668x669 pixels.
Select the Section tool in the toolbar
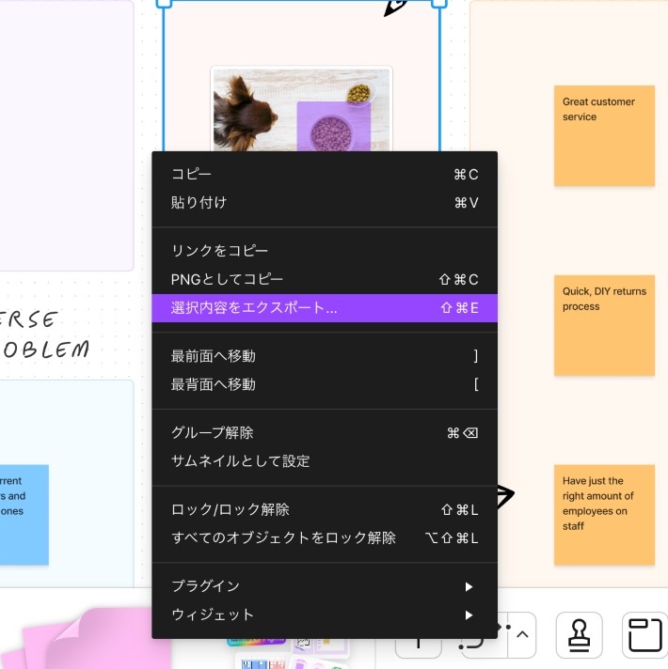pyautogui.click(x=644, y=635)
